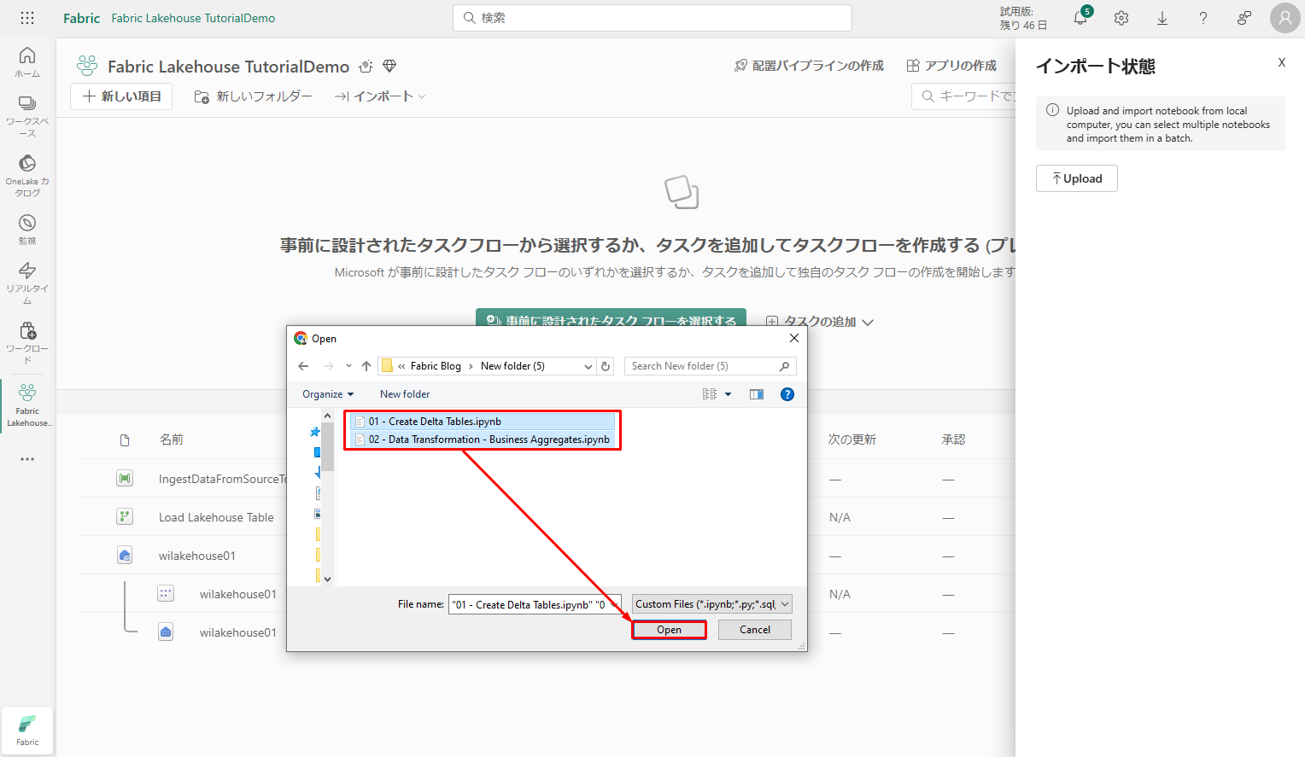
Task: Click the Load Lakehouse Table item name
Action: coord(216,517)
